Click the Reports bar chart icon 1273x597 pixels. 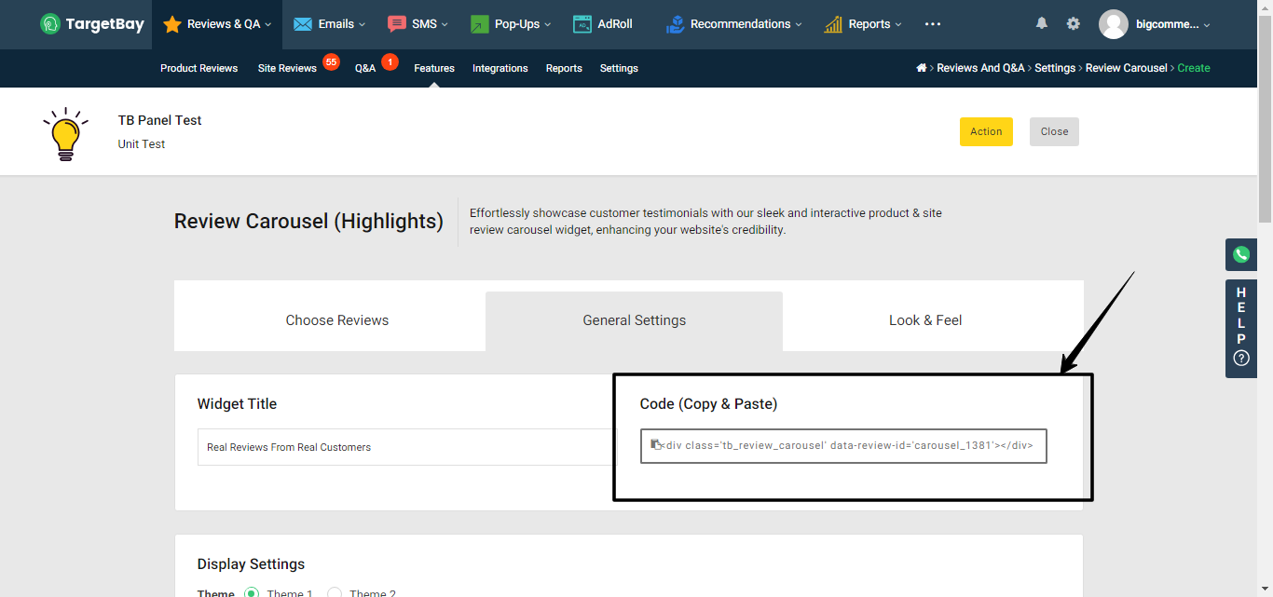pos(834,24)
